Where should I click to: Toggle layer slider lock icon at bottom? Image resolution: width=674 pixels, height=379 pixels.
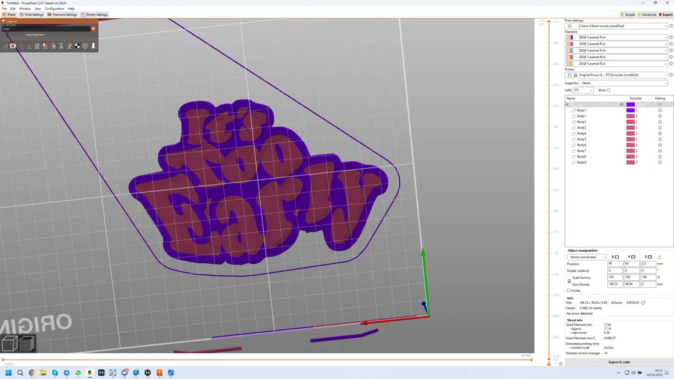point(549,363)
